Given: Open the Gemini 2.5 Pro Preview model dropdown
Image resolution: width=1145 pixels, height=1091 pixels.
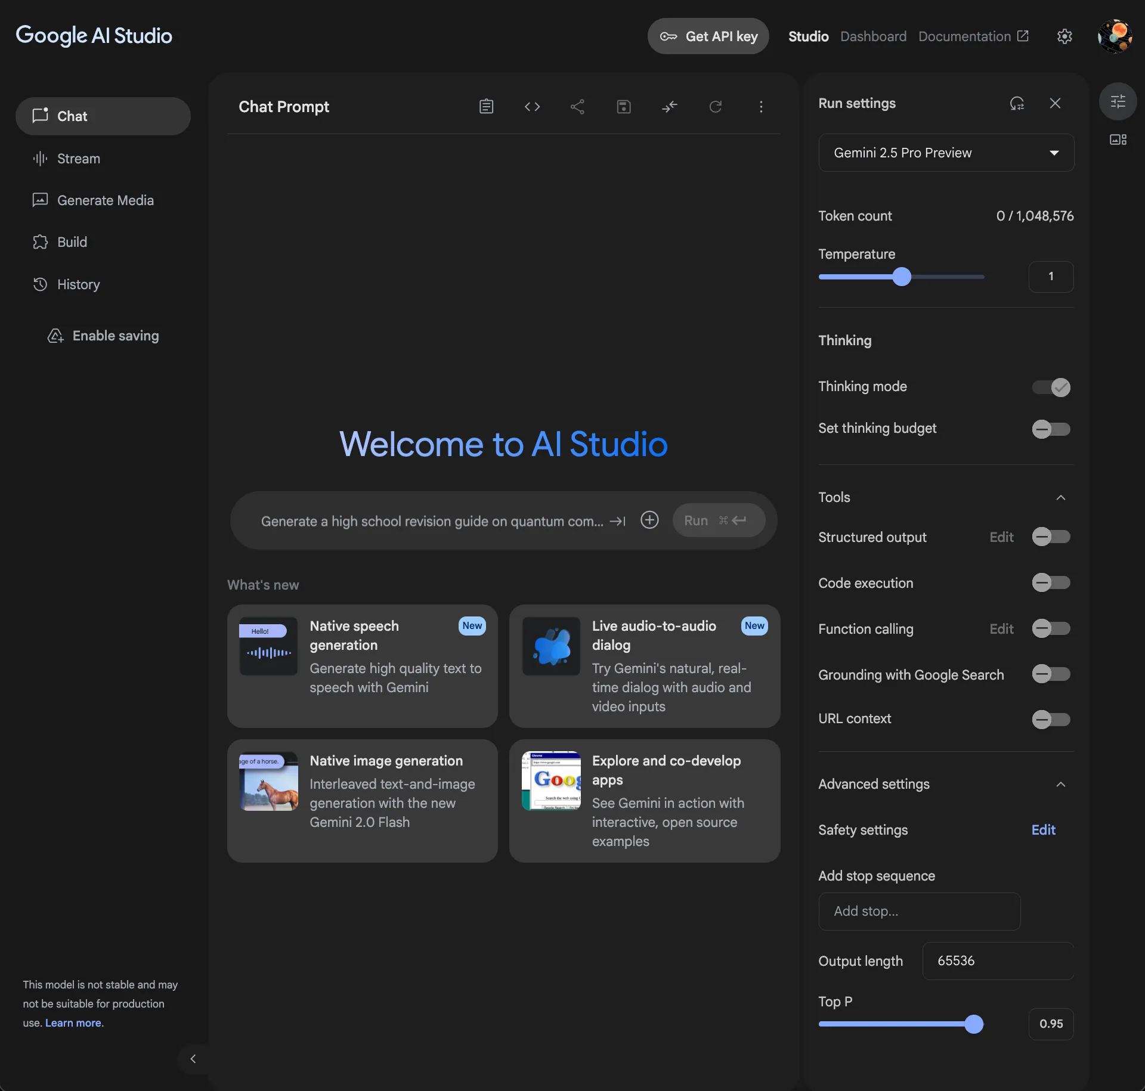Looking at the screenshot, I should pos(946,153).
